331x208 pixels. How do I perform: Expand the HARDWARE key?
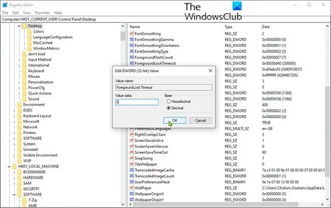click(x=14, y=178)
